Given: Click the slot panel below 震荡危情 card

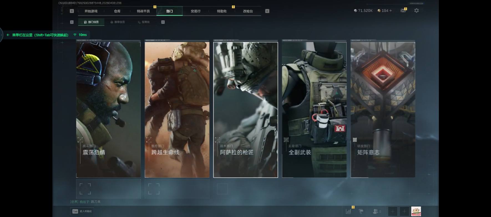Looking at the screenshot, I should coord(108,189).
